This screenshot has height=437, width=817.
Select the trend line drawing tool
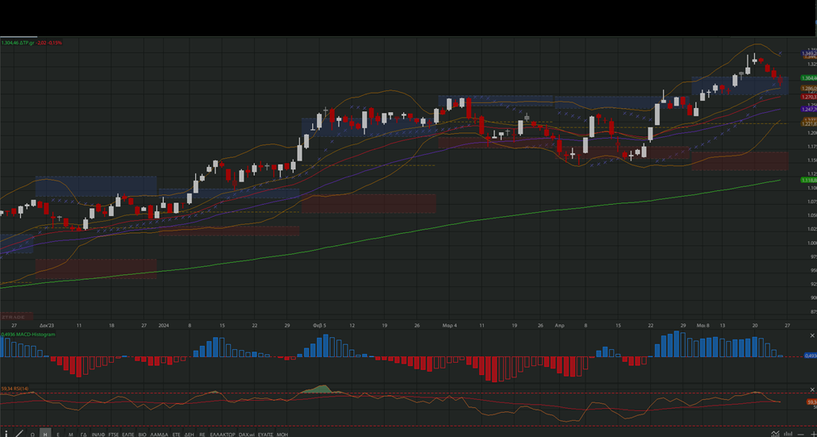tap(19, 434)
